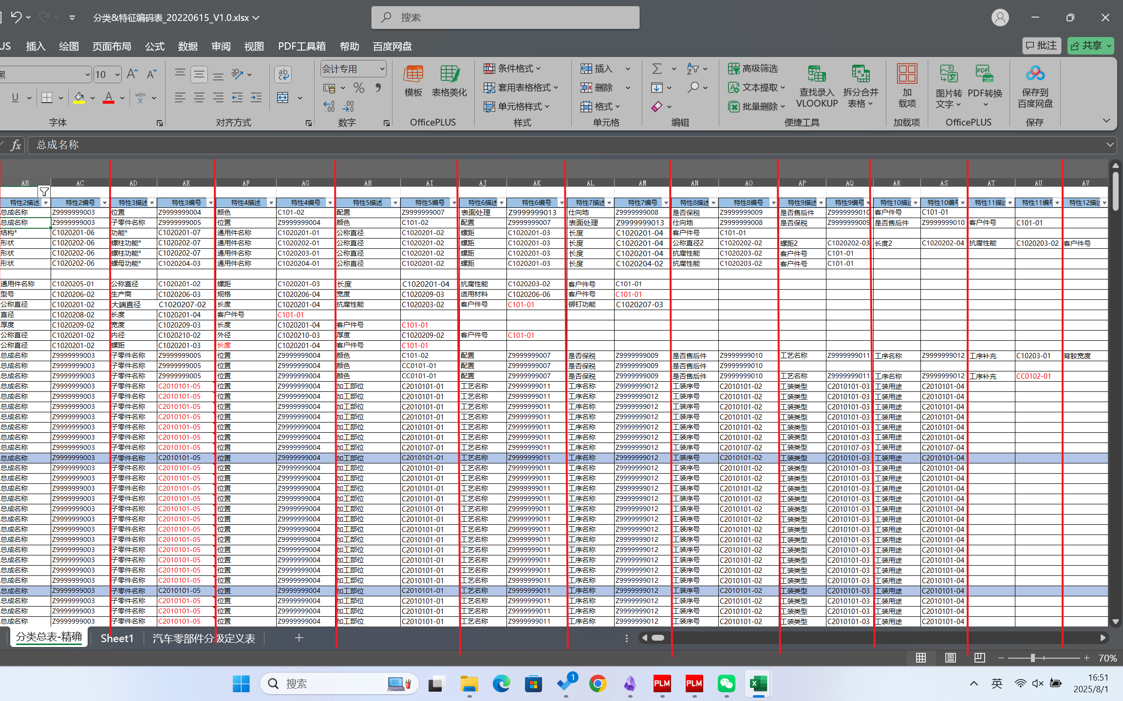The image size is (1123, 701).
Task: Switch to page break preview in status bar
Action: point(979,658)
